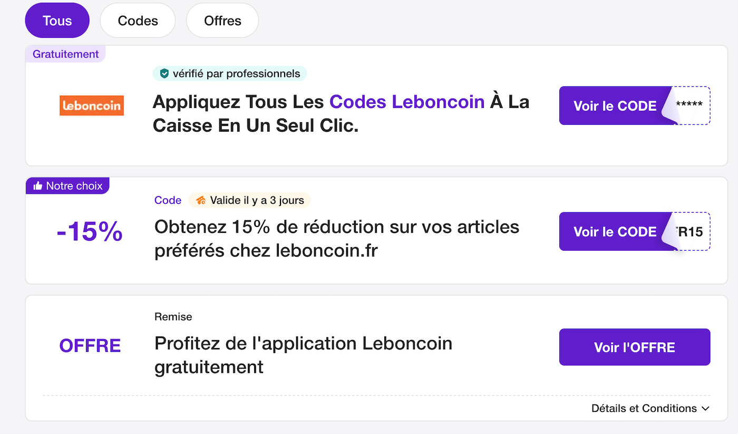
Task: Open the Détails et Conditions disclosure arrow
Action: [706, 408]
